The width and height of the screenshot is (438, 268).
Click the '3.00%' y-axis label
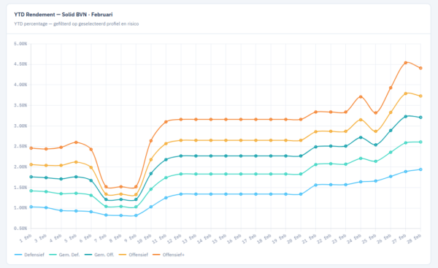click(x=20, y=126)
